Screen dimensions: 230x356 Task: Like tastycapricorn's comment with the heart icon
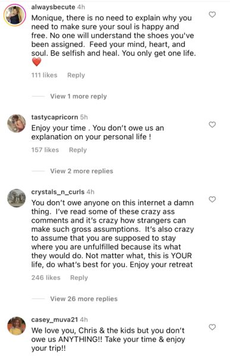tap(212, 125)
